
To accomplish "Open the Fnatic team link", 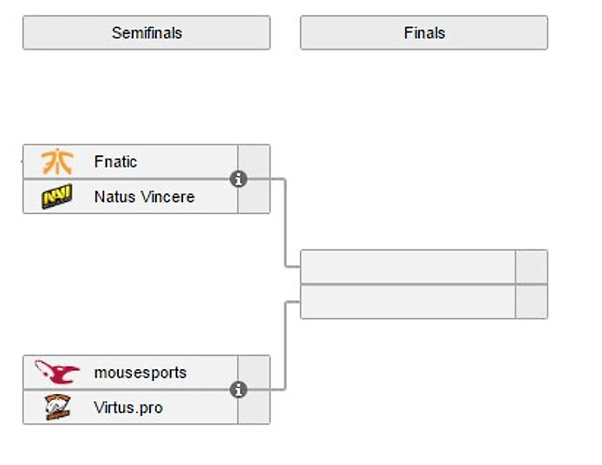I will tap(115, 162).
